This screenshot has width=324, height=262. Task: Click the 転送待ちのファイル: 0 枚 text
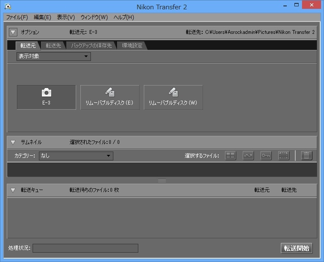(94, 190)
